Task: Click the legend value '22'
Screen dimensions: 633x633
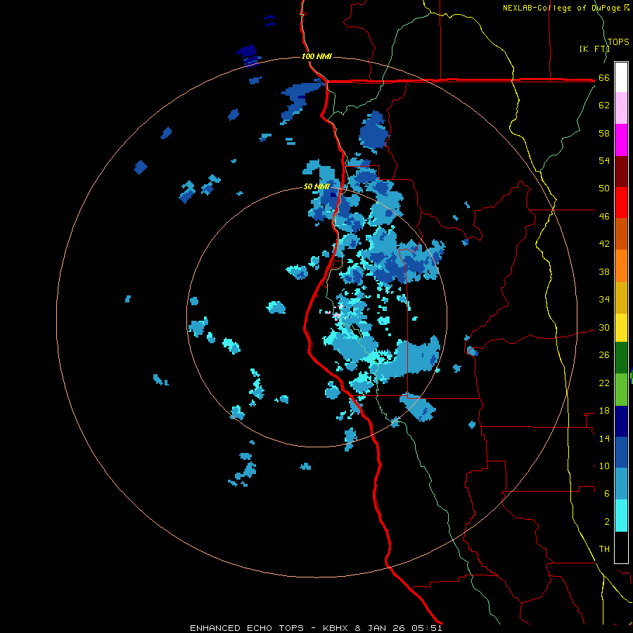Action: [x=604, y=383]
